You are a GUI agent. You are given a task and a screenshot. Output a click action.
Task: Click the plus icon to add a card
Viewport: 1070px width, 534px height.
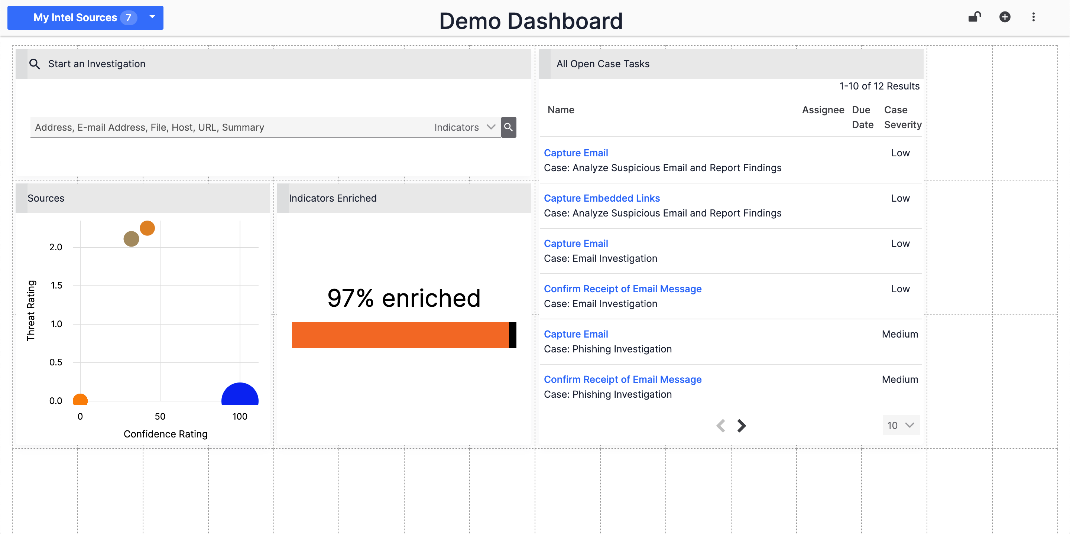[1005, 17]
